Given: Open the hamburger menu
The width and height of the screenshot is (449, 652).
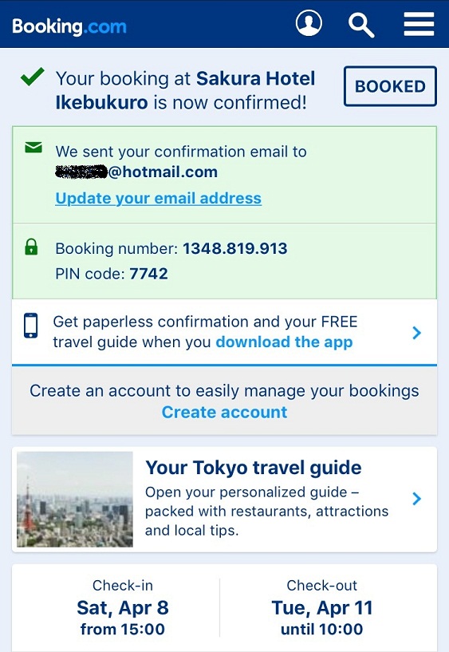Looking at the screenshot, I should [x=419, y=24].
